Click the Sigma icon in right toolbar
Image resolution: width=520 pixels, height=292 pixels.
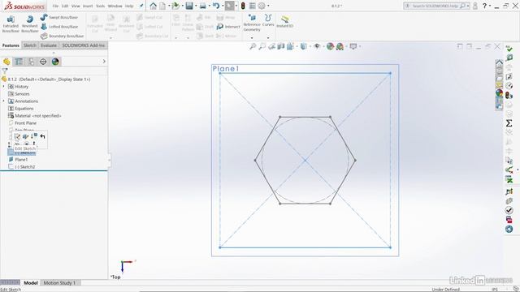pos(509,123)
